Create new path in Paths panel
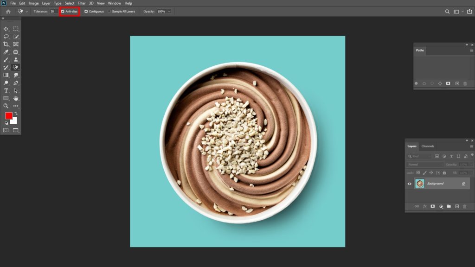Image resolution: width=475 pixels, height=267 pixels. [457, 83]
